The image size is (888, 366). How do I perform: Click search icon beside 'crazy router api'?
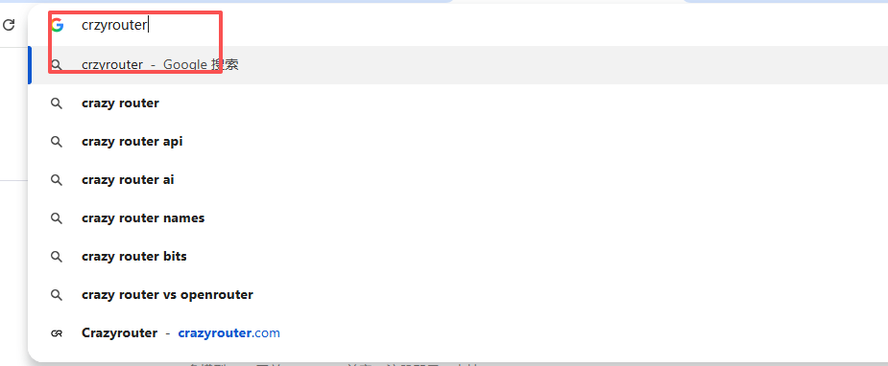click(56, 142)
